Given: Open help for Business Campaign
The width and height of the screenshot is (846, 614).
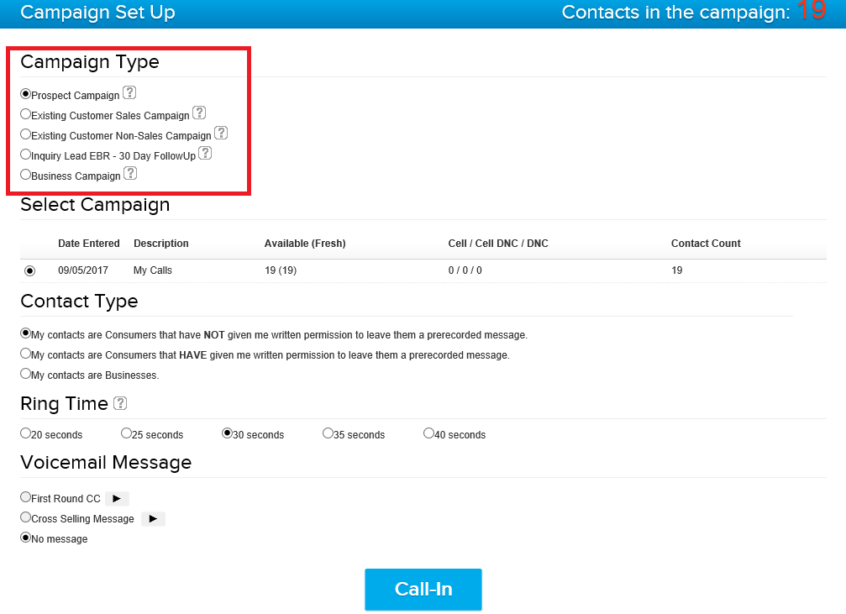Looking at the screenshot, I should [130, 172].
